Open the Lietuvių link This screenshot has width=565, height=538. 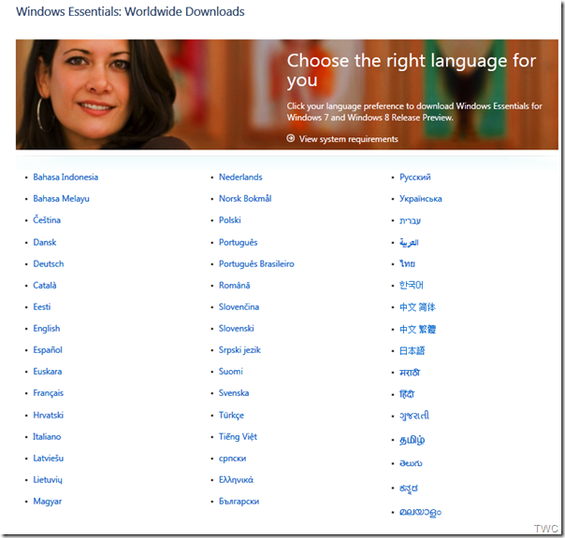tap(48, 480)
